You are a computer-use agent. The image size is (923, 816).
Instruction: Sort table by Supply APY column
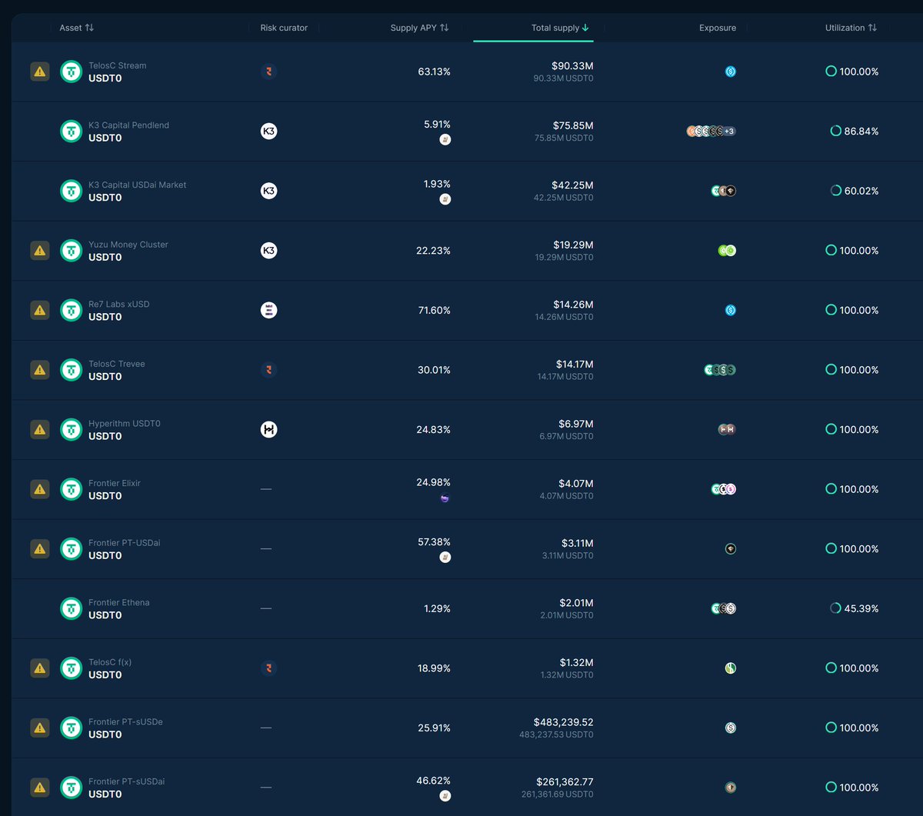(419, 28)
